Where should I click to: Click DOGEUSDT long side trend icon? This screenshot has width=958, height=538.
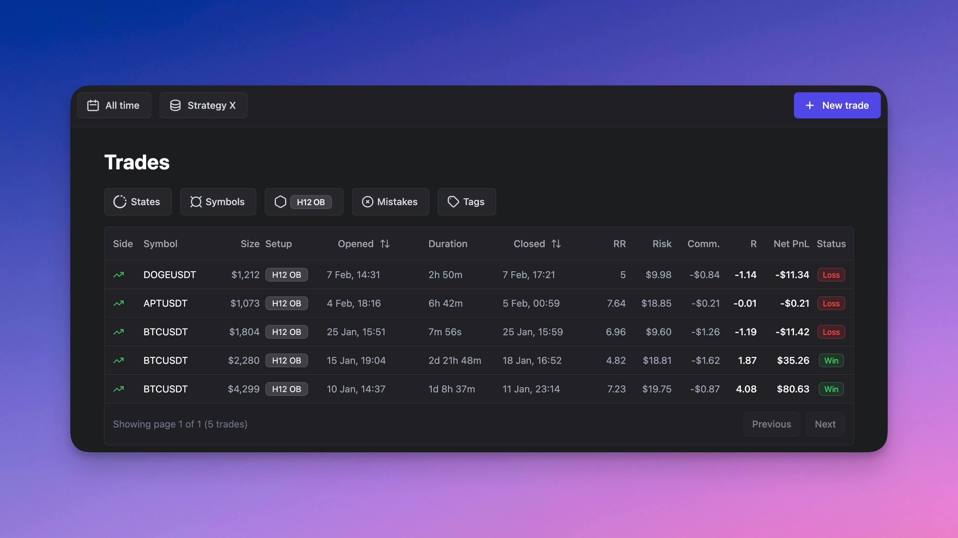(119, 275)
